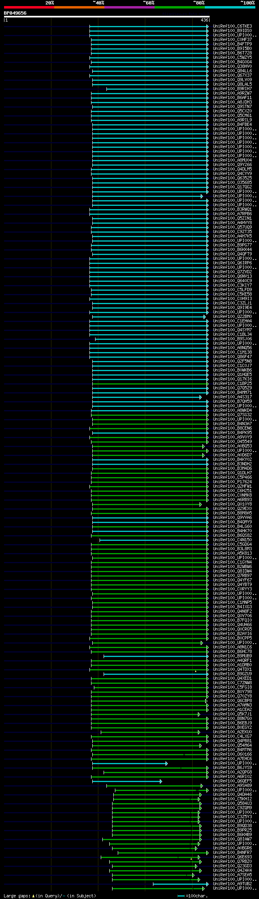The image size is (259, 899).
Task: Open UniRef100_B9SJ06 hit
Action: [232, 339]
